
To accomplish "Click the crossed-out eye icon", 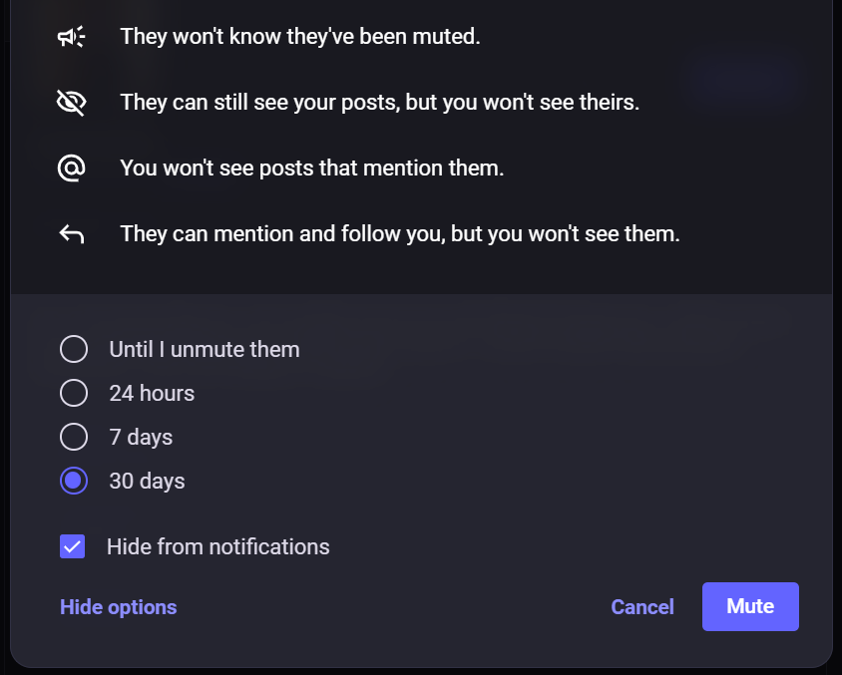I will point(72,103).
